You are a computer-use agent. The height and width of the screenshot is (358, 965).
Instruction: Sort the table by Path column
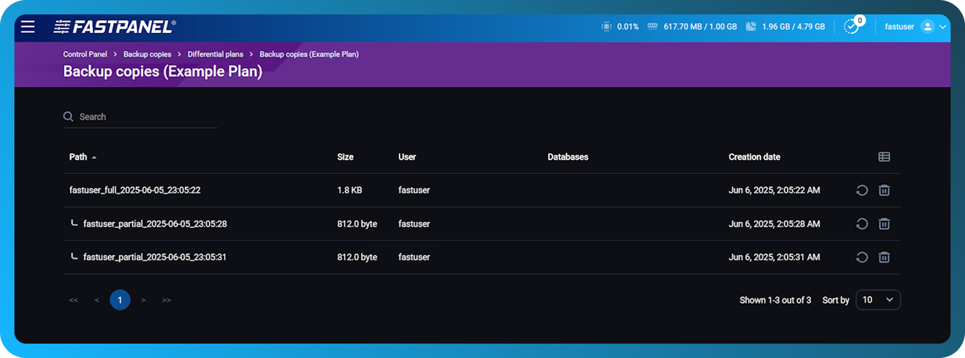[x=78, y=157]
